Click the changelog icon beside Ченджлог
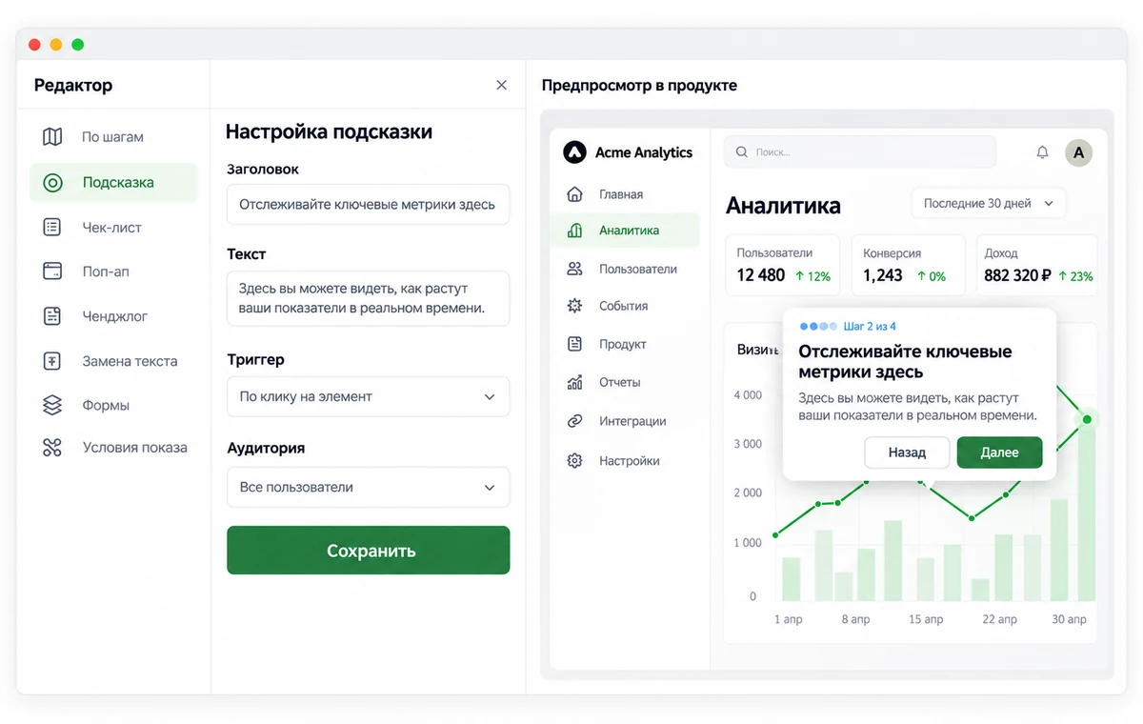 [52, 316]
